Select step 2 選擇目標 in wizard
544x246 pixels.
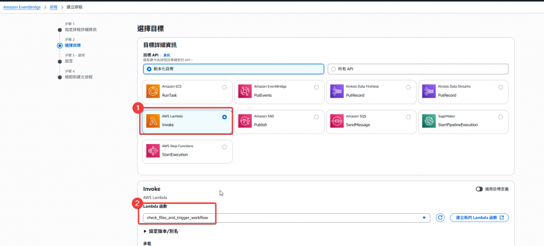click(73, 46)
